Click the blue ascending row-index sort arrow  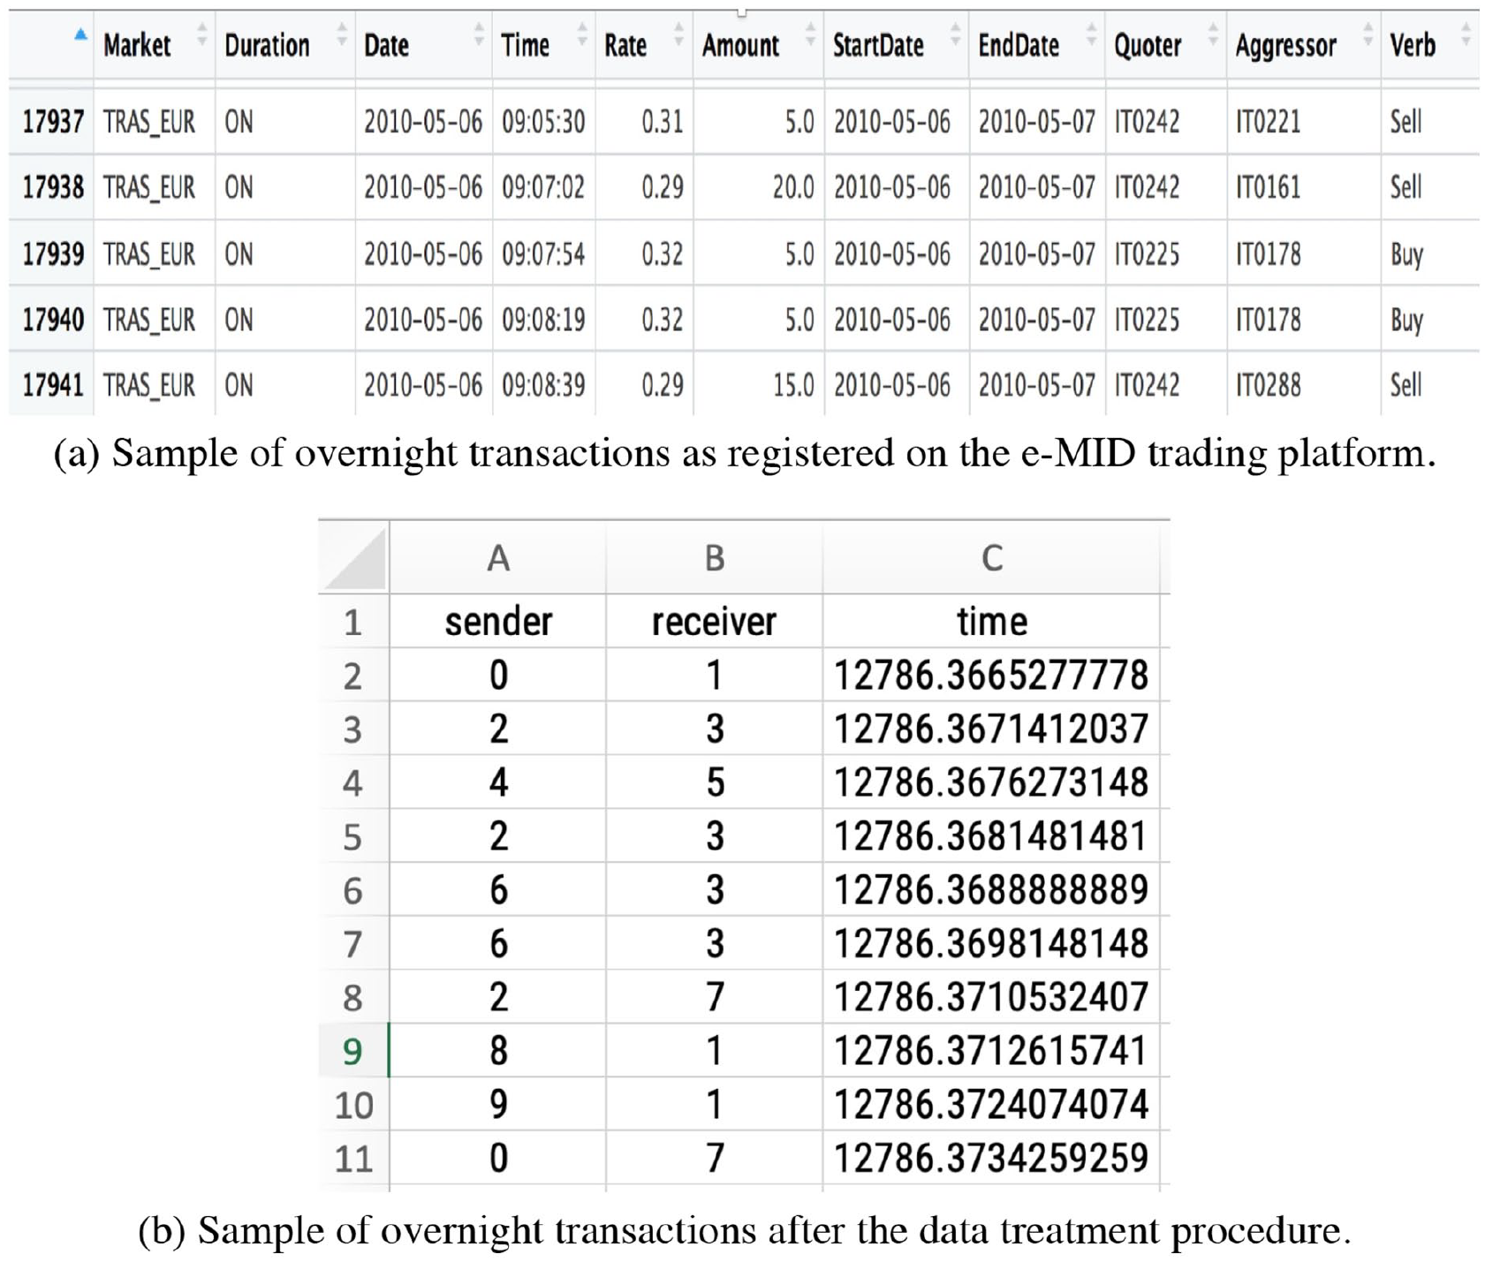80,34
